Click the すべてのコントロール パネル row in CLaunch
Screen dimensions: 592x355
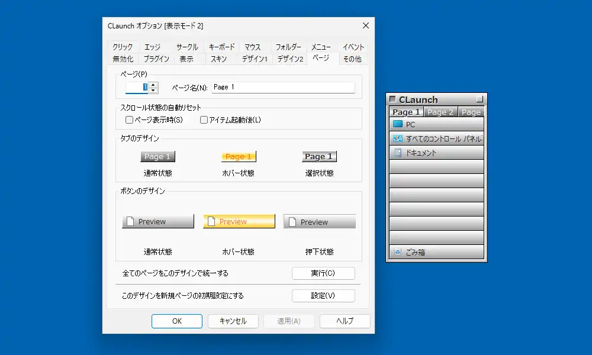tap(436, 138)
